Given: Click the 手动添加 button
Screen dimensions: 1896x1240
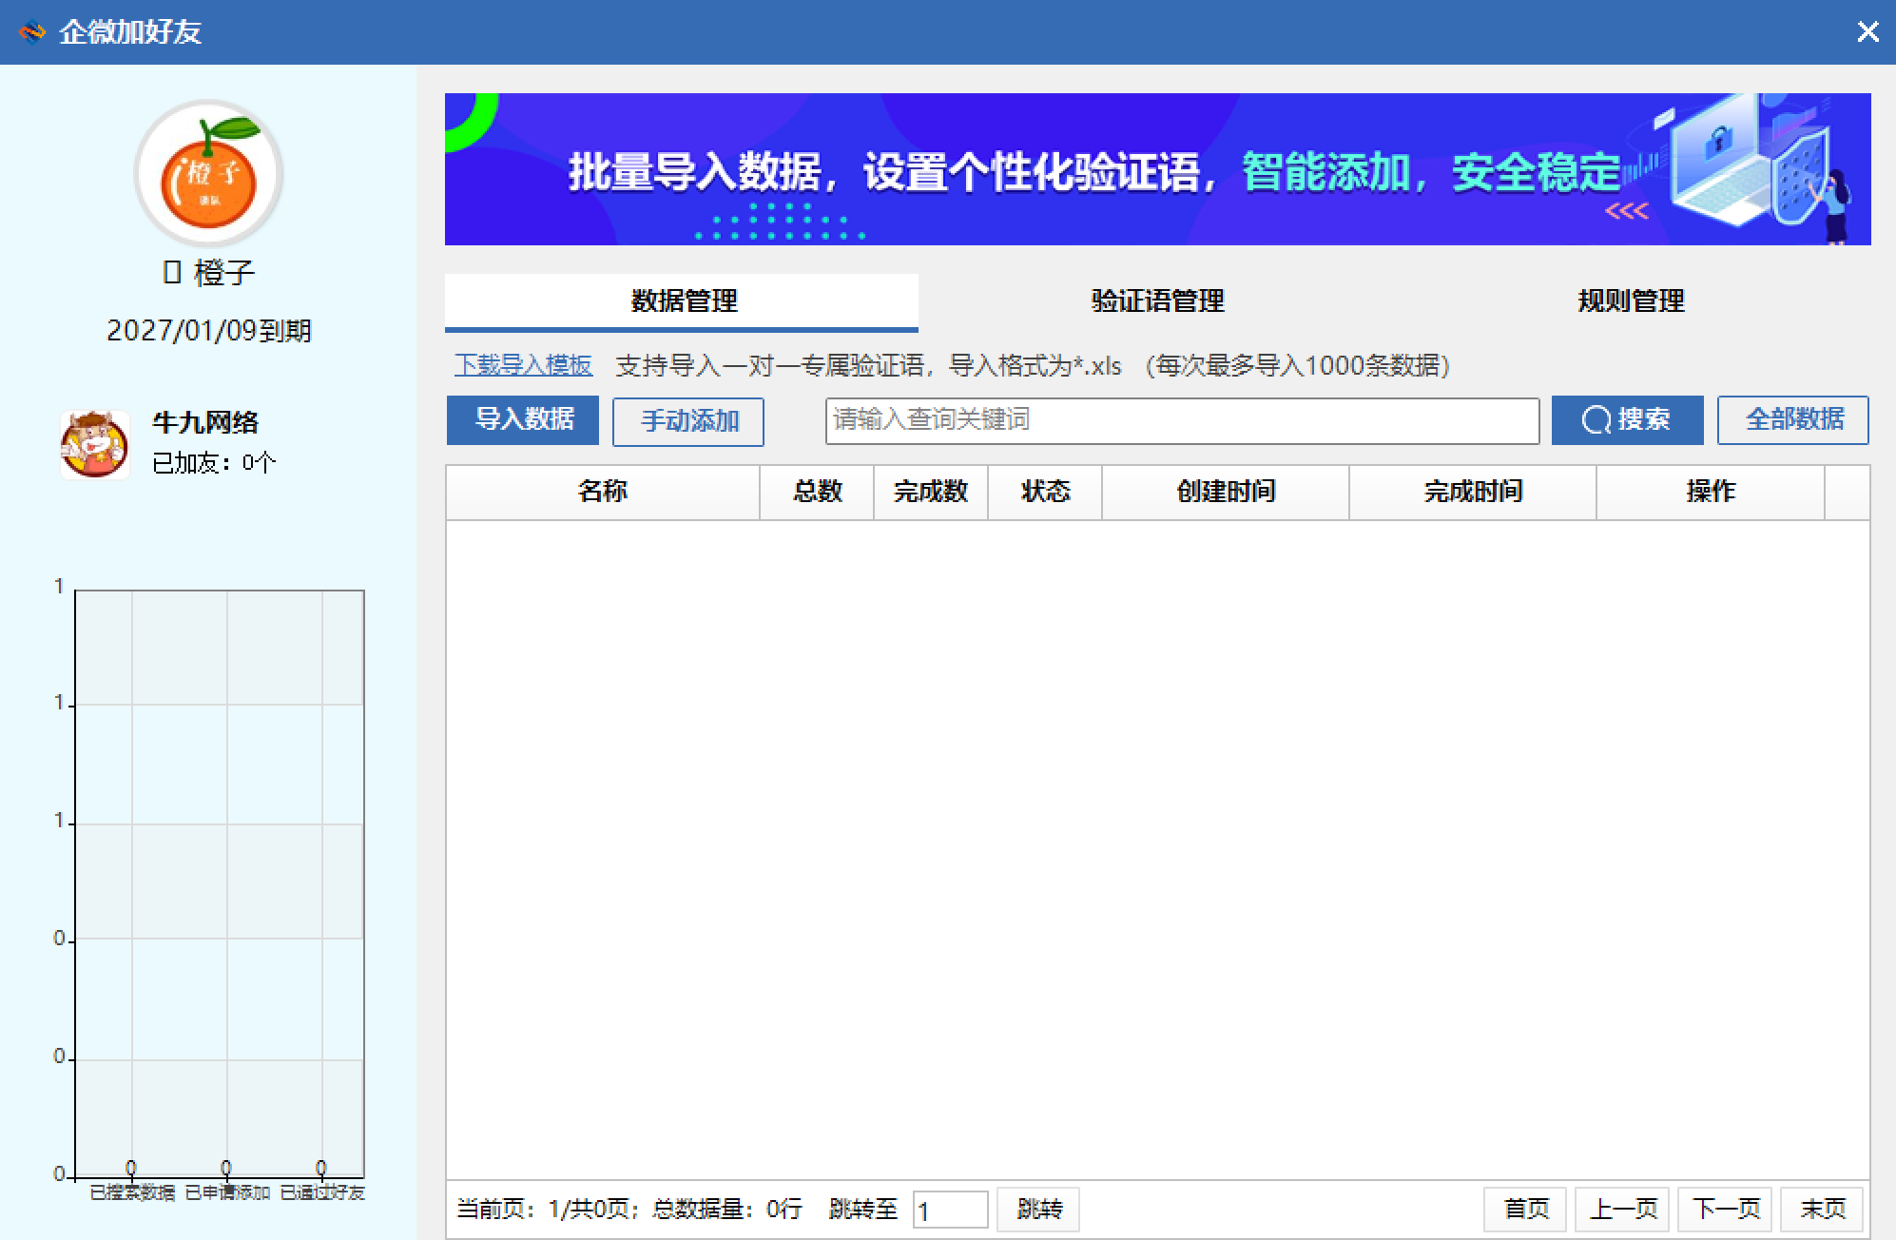Looking at the screenshot, I should (688, 421).
